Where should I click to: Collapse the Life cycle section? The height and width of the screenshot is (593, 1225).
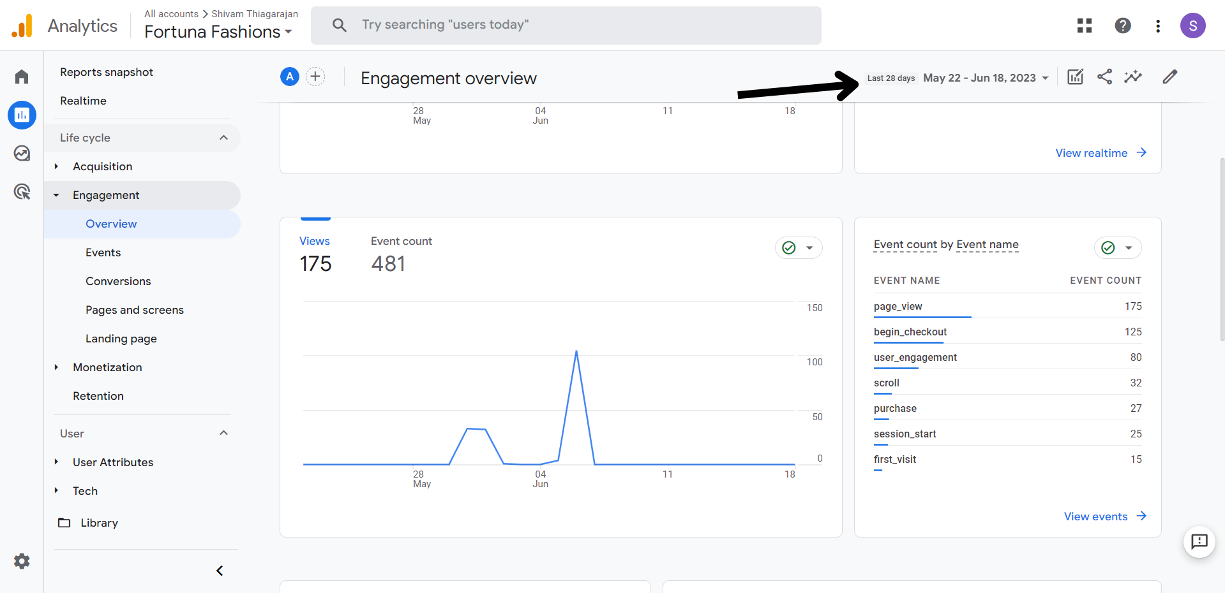(x=223, y=137)
